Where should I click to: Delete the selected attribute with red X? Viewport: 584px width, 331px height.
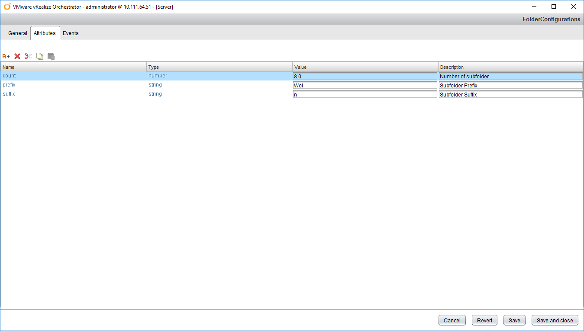click(x=17, y=56)
